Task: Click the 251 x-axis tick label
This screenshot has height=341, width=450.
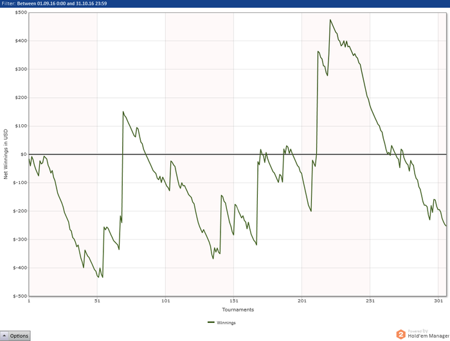Action: pos(370,300)
